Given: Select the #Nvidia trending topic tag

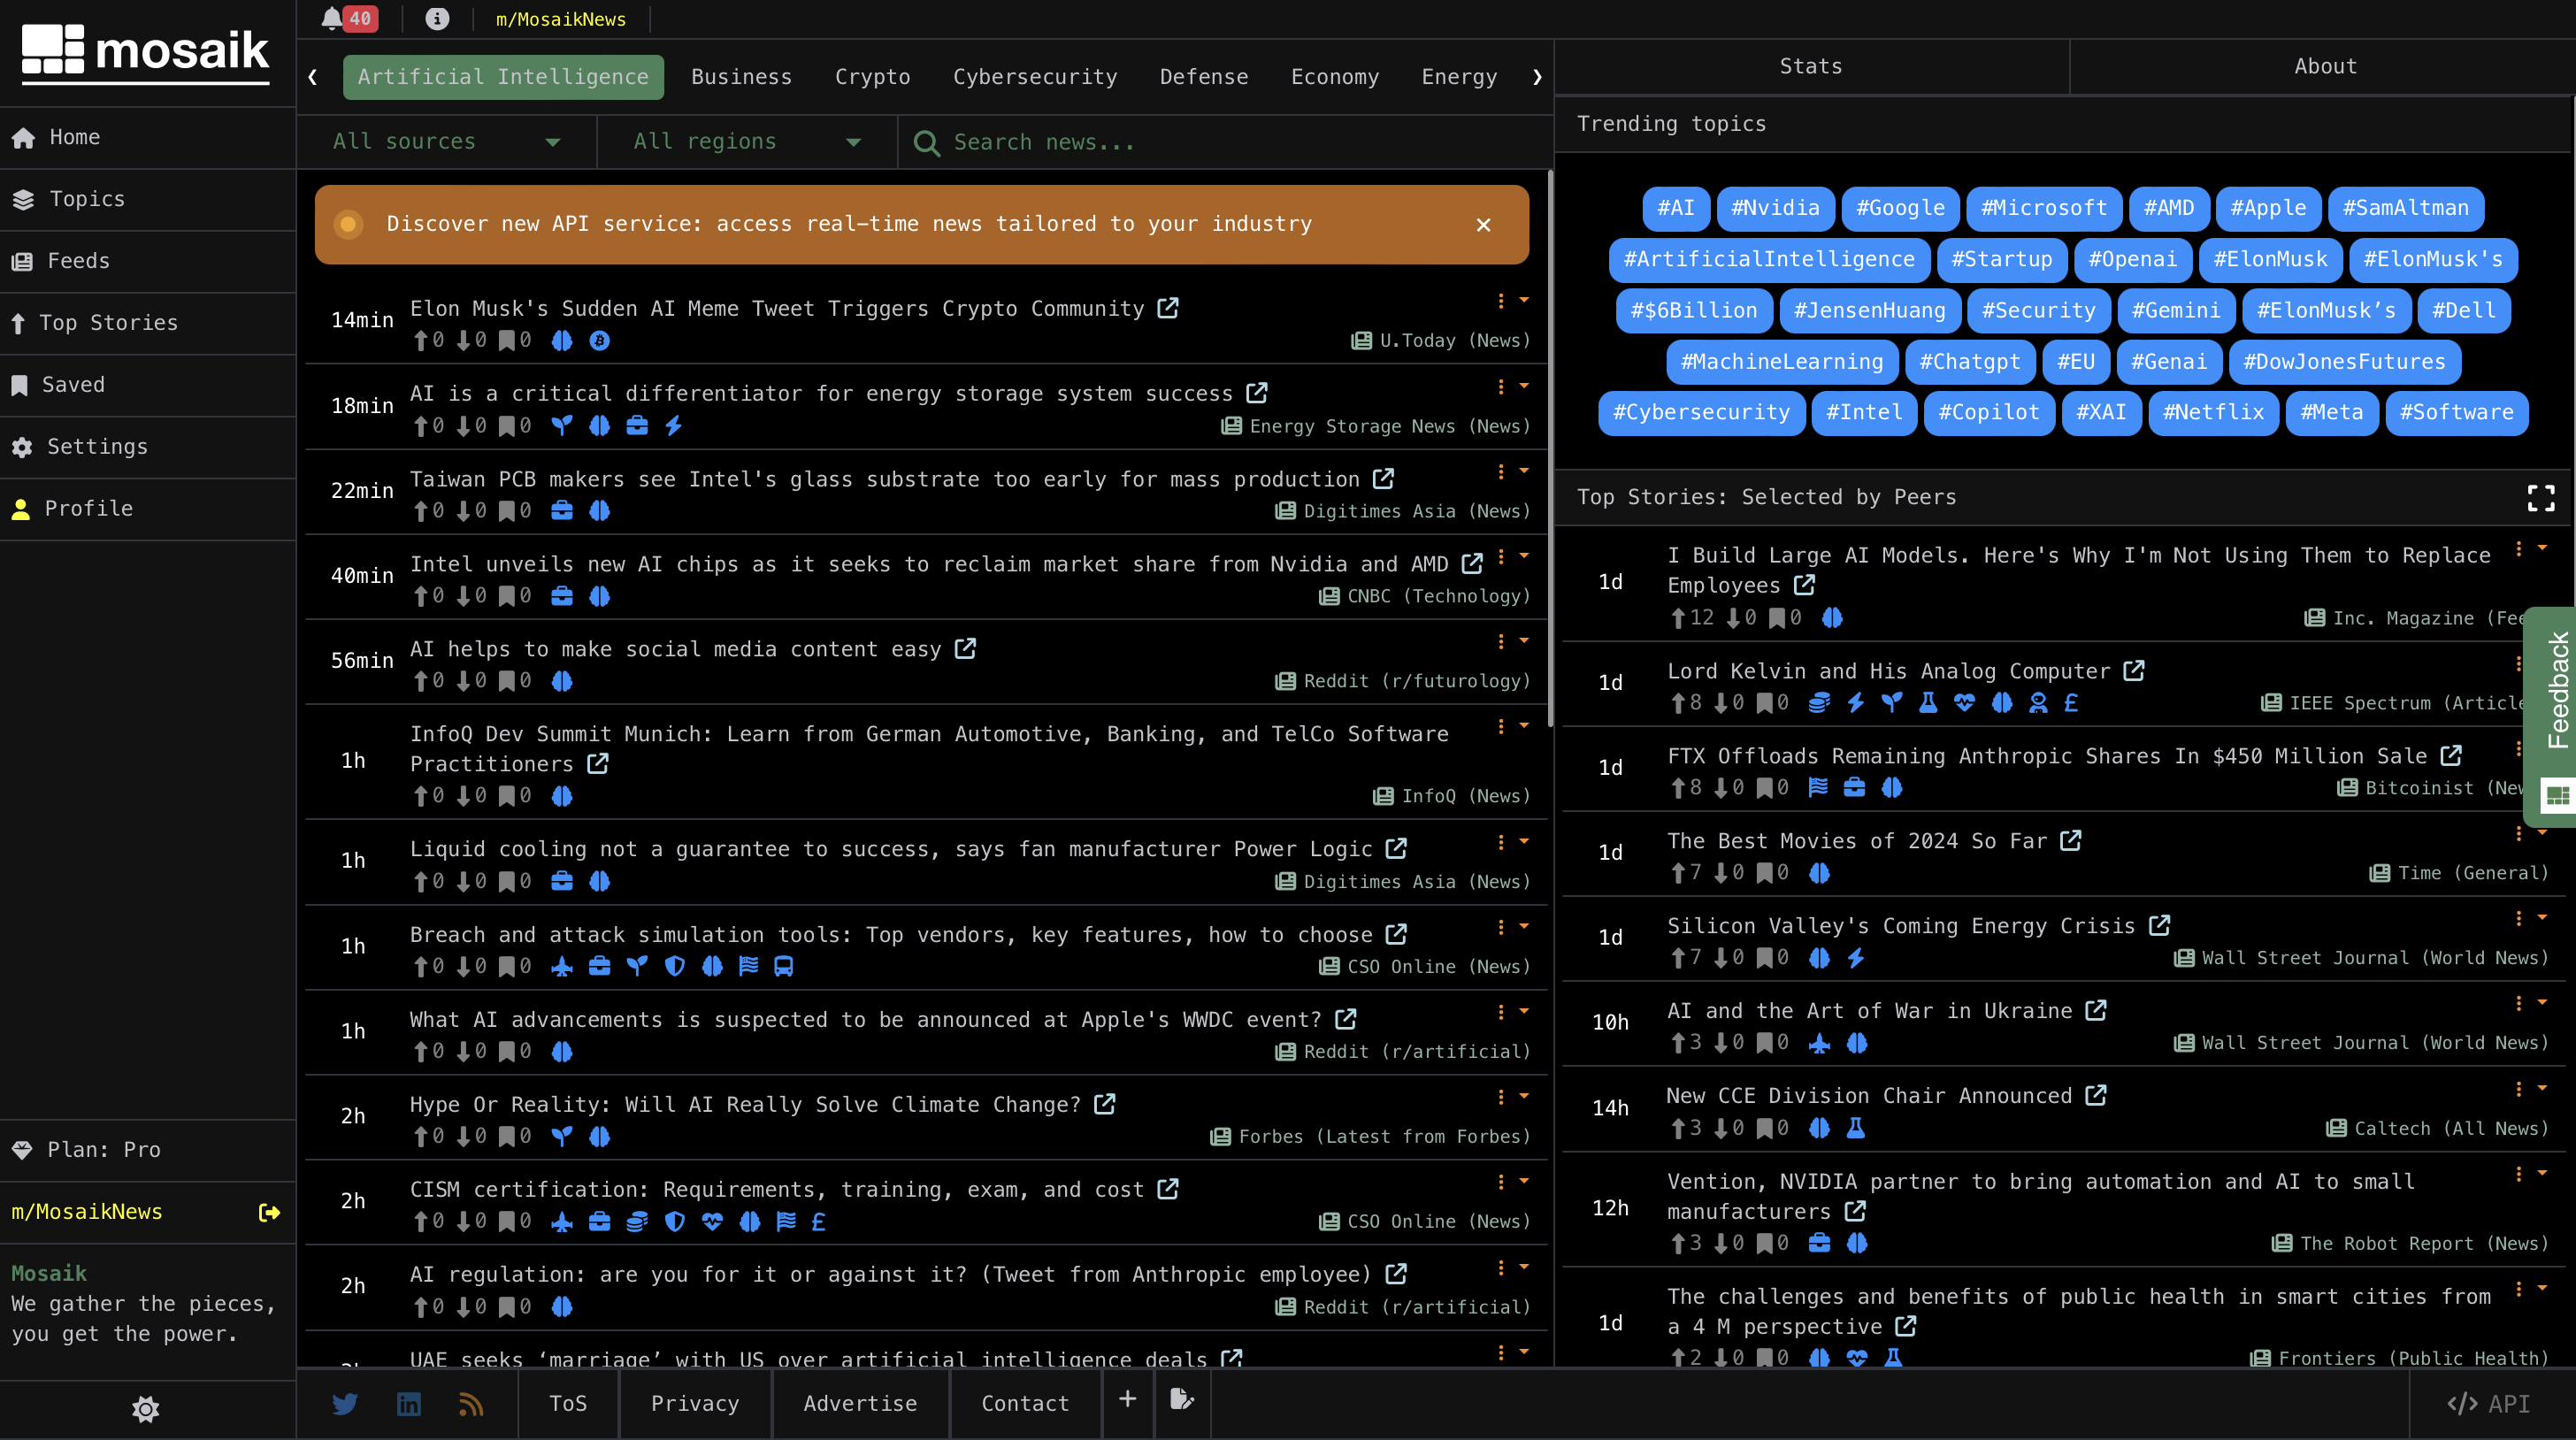Looking at the screenshot, I should (x=1775, y=208).
